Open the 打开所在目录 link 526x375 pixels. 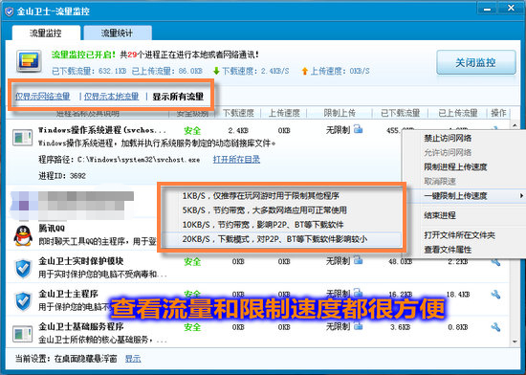[236, 160]
